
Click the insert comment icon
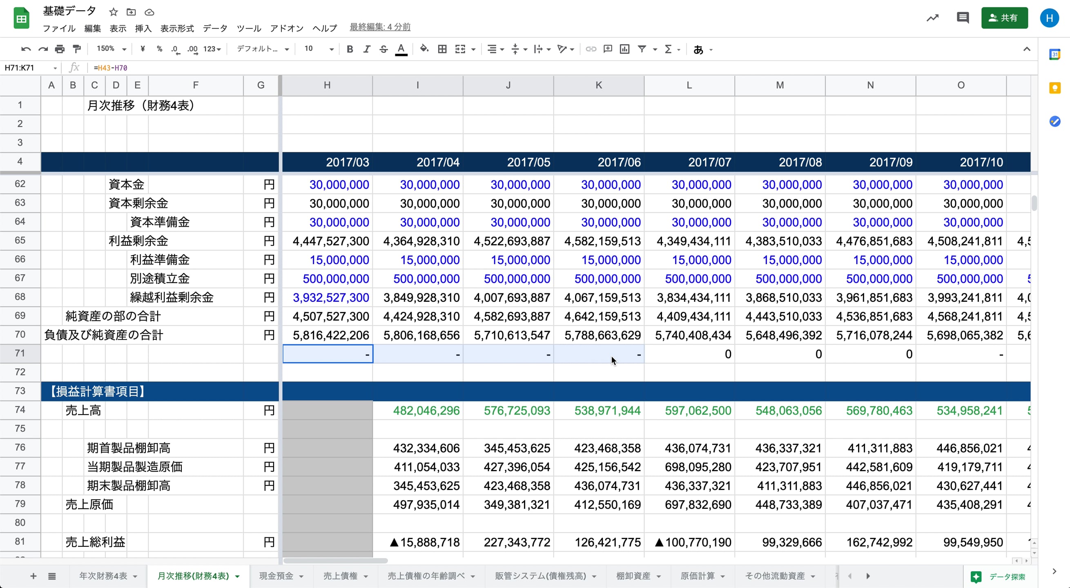coord(608,49)
